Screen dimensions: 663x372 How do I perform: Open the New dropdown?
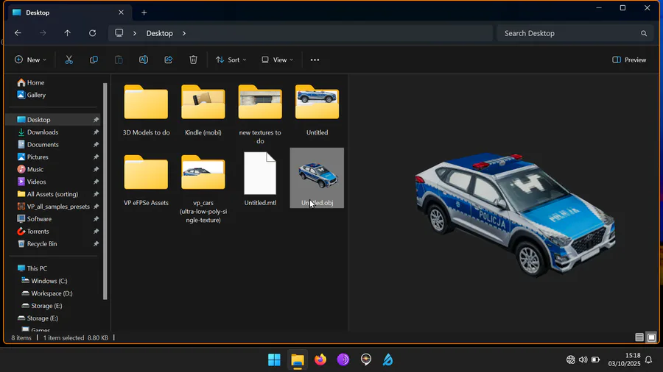[x=30, y=60]
